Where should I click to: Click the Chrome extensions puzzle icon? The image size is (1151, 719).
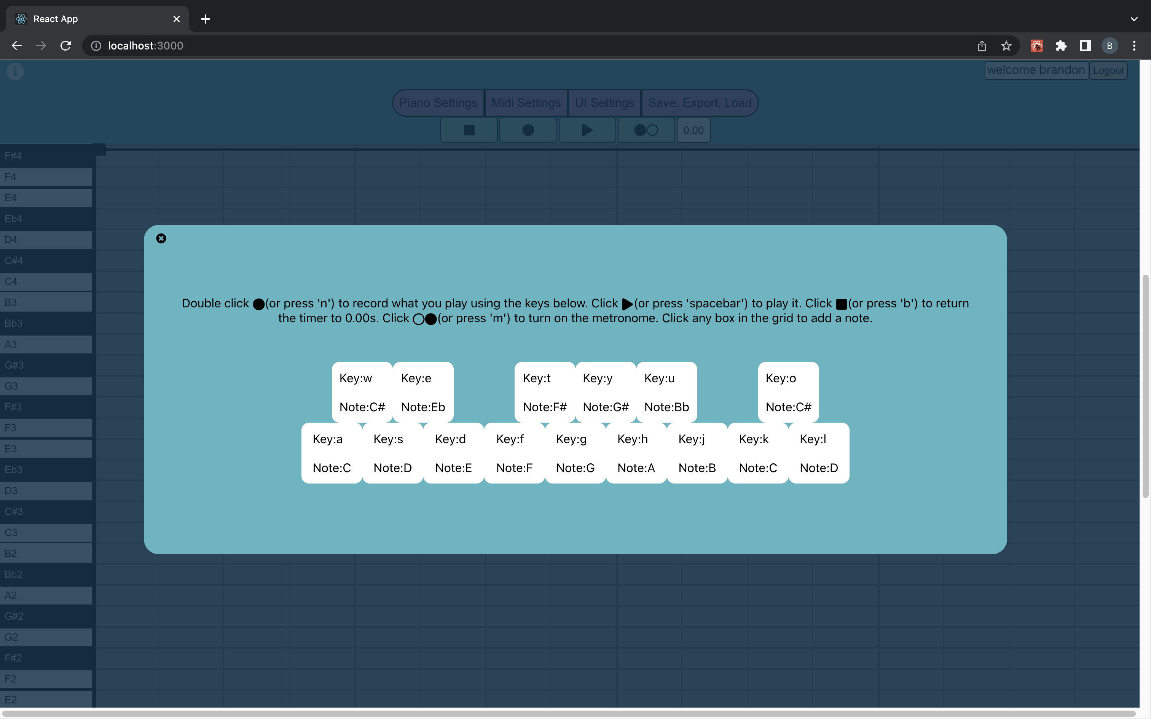1061,46
